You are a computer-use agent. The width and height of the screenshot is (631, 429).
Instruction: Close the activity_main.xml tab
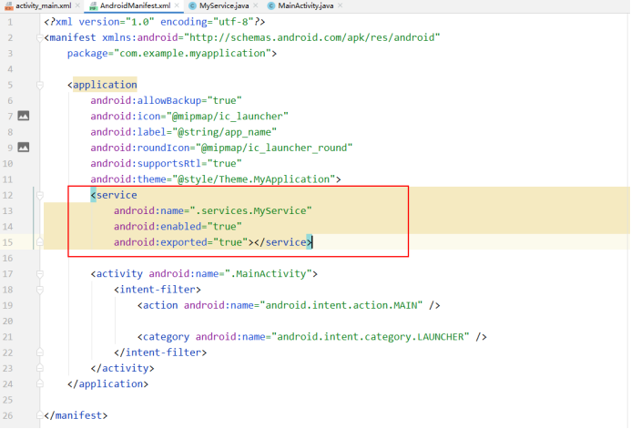77,5
